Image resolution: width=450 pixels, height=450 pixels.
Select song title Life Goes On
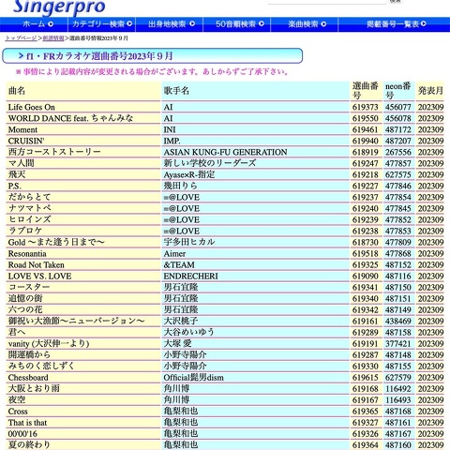[32, 107]
